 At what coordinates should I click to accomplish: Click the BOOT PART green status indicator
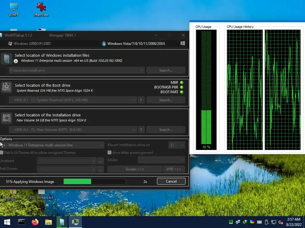coord(182,92)
